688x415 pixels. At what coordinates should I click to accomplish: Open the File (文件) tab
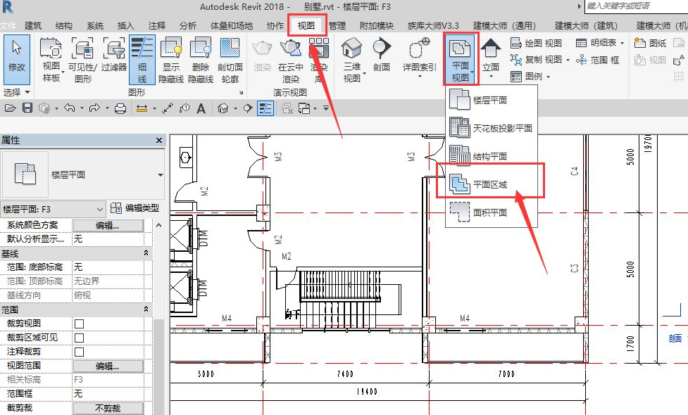[8, 25]
